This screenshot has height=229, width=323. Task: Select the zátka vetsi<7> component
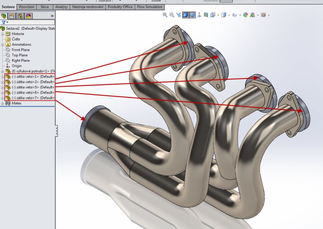[x=33, y=98]
